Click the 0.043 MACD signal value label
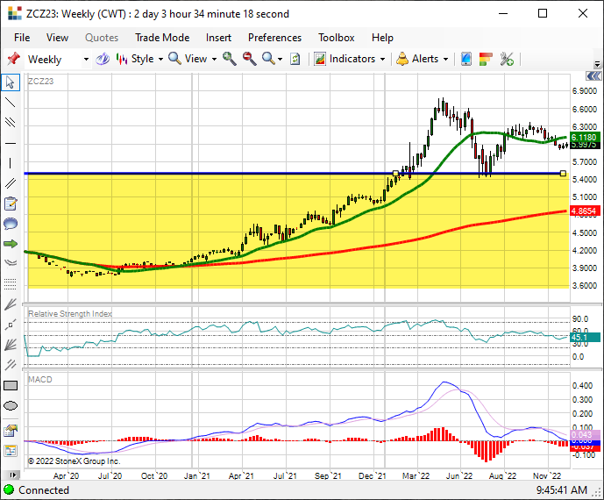Viewport: 604px width, 500px height. point(585,435)
